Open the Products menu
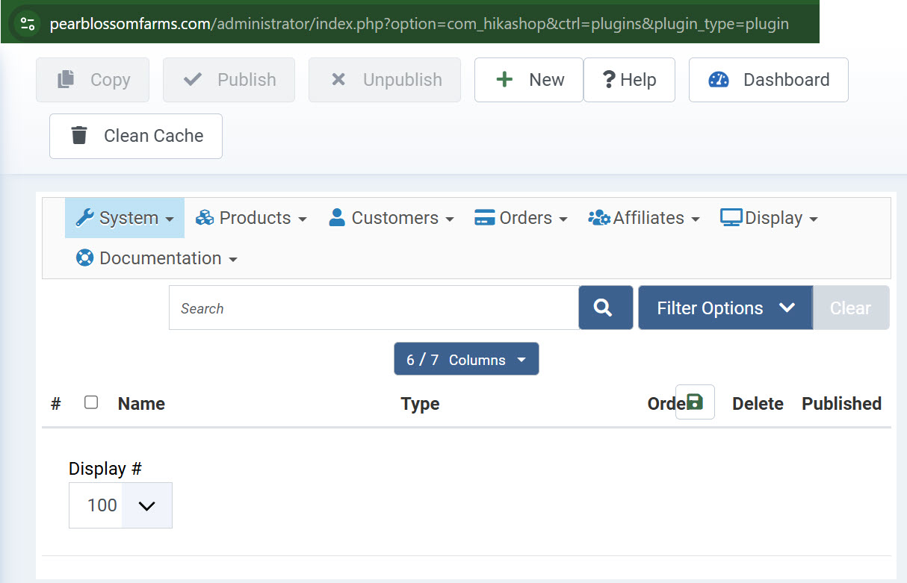The width and height of the screenshot is (907, 583). click(251, 218)
